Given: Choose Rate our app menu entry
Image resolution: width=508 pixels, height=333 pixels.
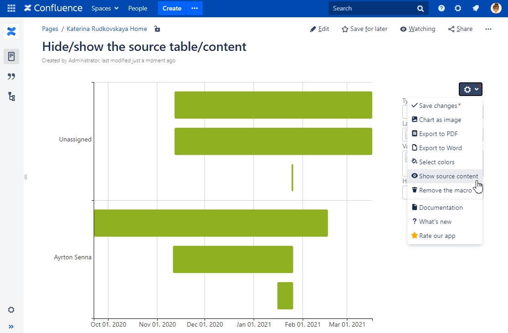Looking at the screenshot, I should (437, 236).
